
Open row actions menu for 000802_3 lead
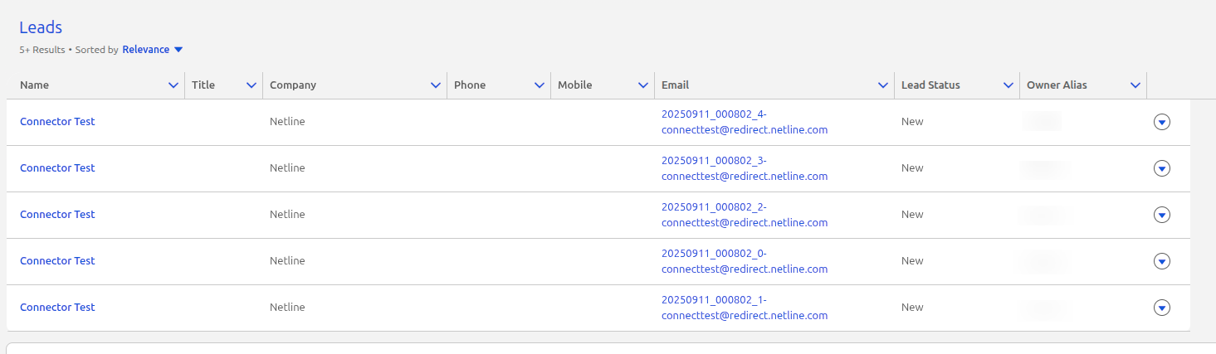click(1162, 168)
